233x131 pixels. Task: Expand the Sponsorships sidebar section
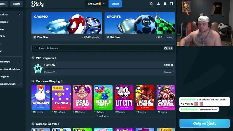[20, 62]
